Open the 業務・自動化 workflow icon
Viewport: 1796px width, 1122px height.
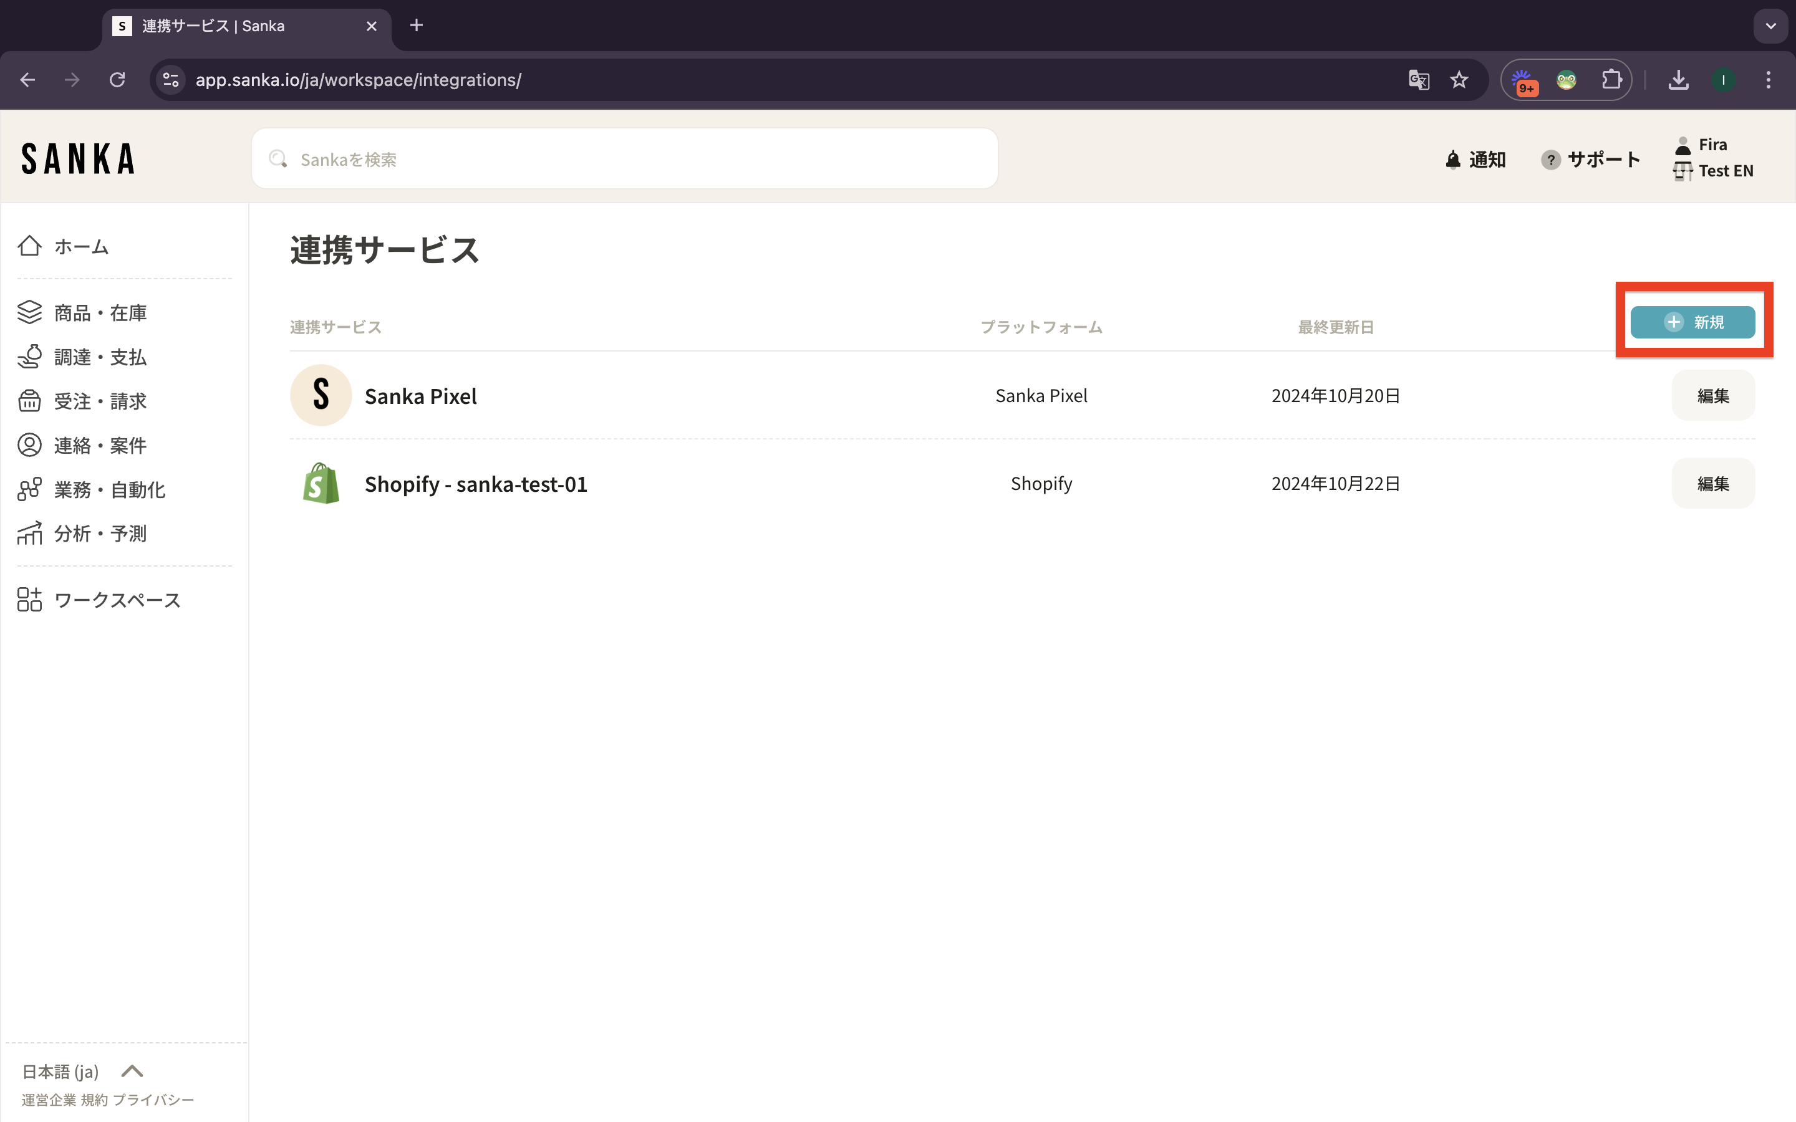point(30,489)
